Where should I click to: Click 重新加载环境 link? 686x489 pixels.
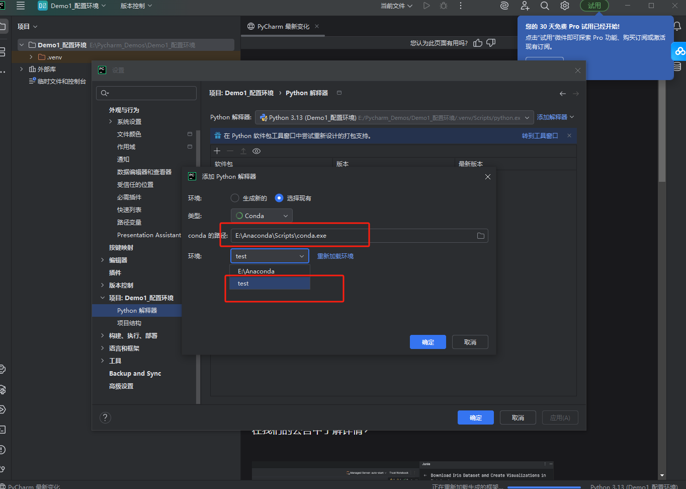point(335,256)
